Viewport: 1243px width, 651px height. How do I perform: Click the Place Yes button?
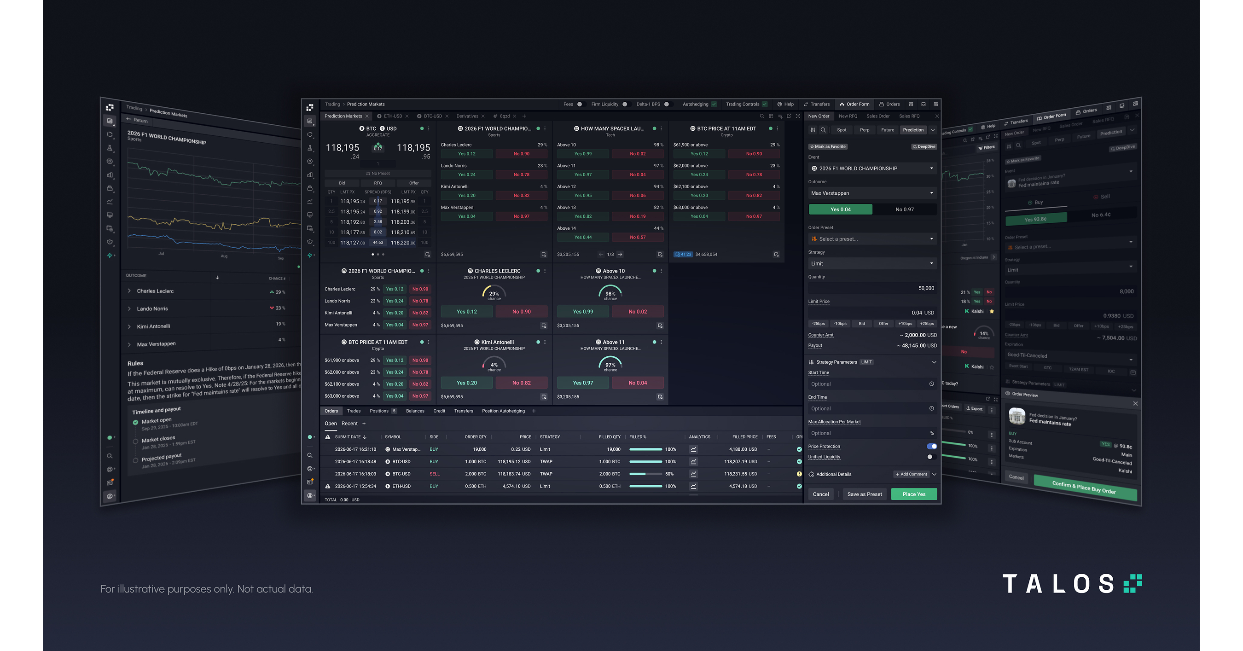[x=914, y=494]
